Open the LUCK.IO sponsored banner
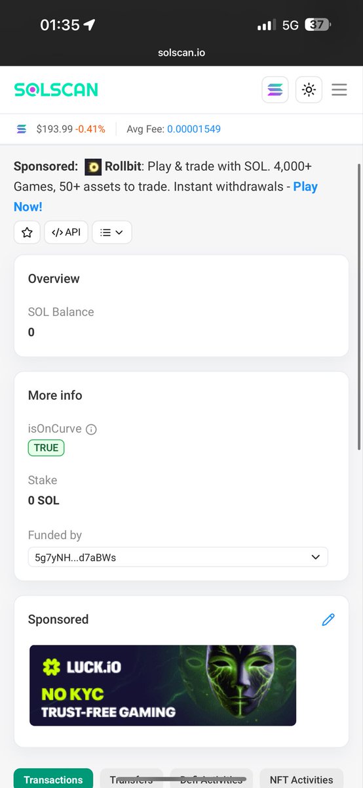Screen dimensions: 363x788 coord(163,685)
